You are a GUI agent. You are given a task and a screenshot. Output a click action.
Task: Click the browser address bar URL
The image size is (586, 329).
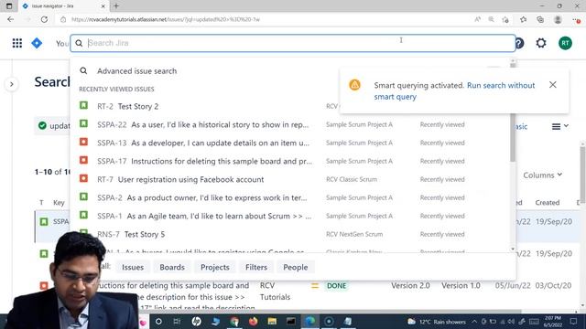tap(166, 19)
